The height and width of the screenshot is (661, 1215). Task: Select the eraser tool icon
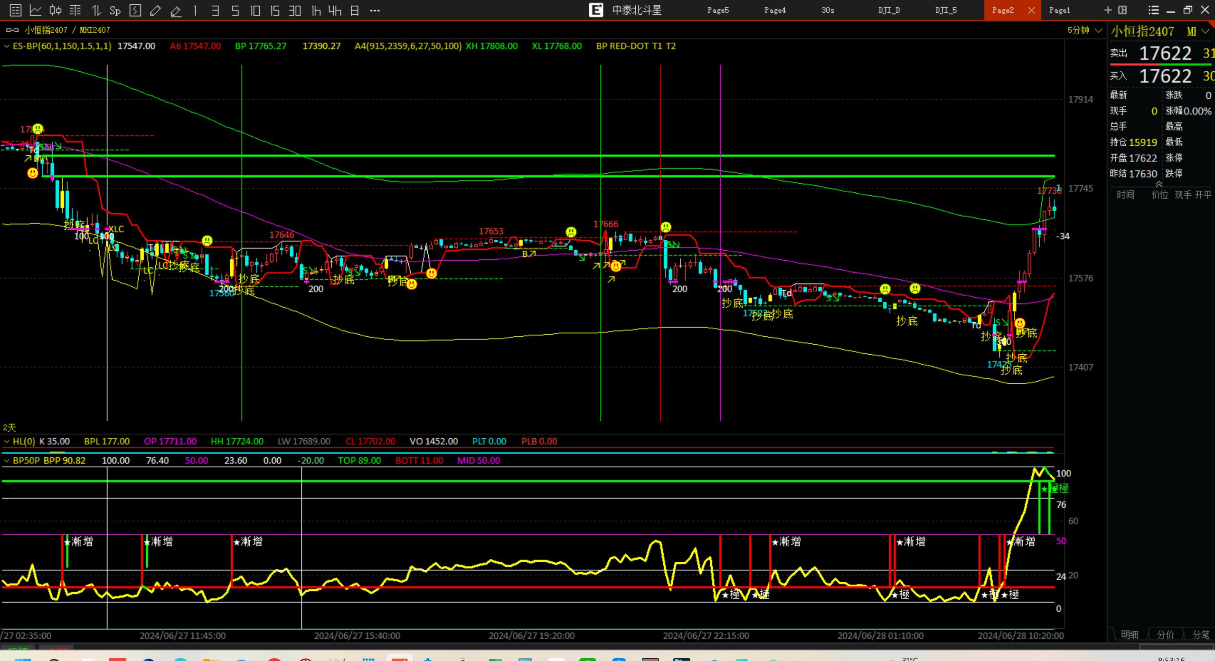(x=176, y=10)
